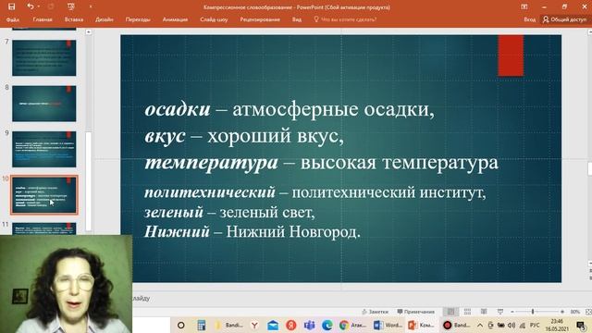Image resolution: width=592 pixels, height=333 pixels.
Task: Select slide 10 thumbnail
Action: click(x=44, y=195)
